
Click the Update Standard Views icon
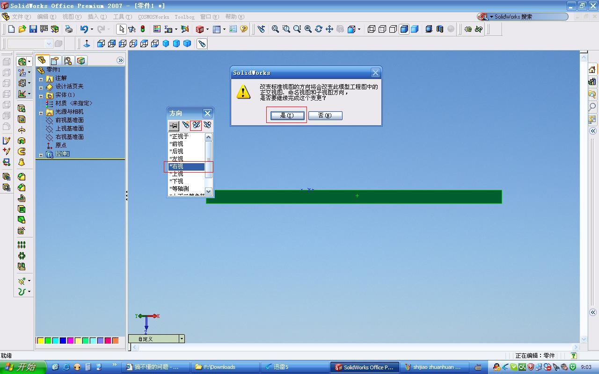tap(196, 125)
